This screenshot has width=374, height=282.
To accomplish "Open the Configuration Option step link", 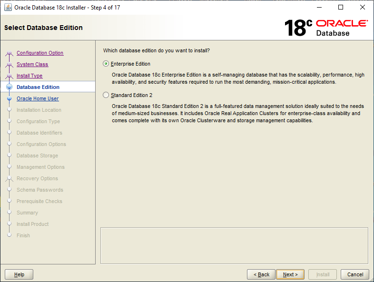I will pyautogui.click(x=40, y=53).
